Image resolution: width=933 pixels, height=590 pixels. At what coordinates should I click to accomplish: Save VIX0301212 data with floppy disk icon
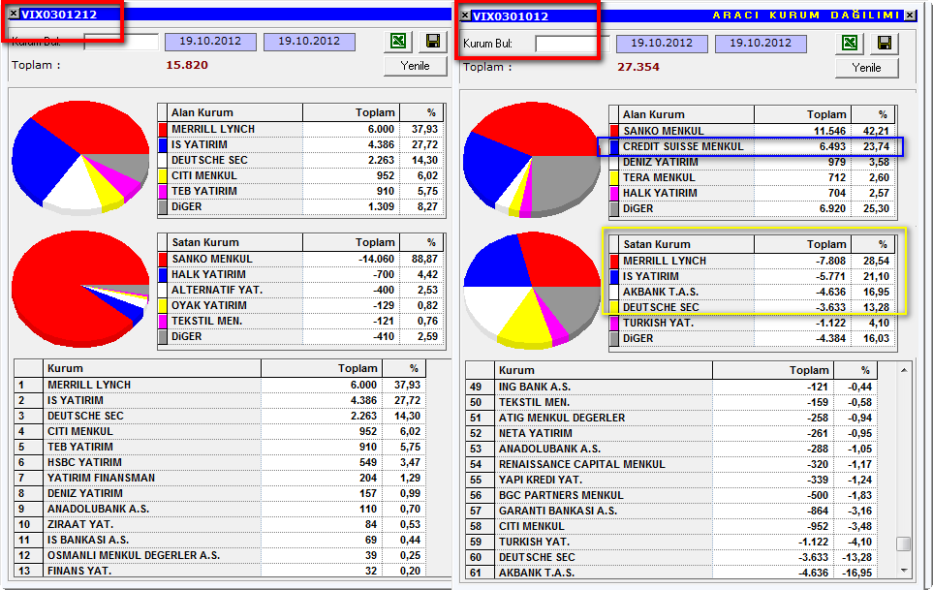pyautogui.click(x=433, y=41)
